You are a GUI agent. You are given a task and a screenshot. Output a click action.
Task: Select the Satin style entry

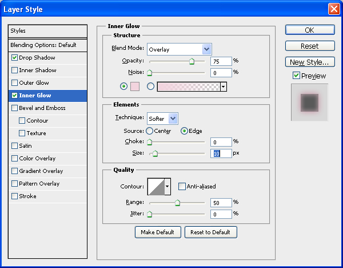(25, 145)
